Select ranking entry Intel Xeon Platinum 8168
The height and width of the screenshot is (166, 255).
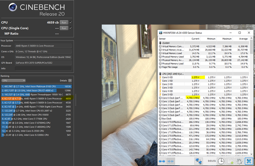(36, 87)
